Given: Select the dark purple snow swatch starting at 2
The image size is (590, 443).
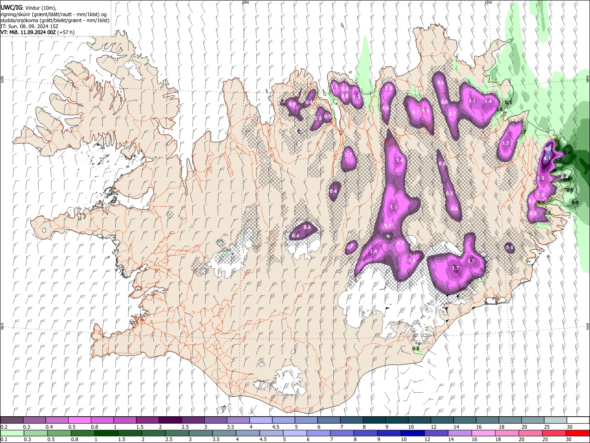Looking at the screenshot, I should [170, 420].
